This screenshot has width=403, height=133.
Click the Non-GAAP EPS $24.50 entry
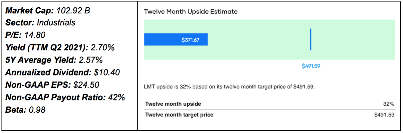52,84
